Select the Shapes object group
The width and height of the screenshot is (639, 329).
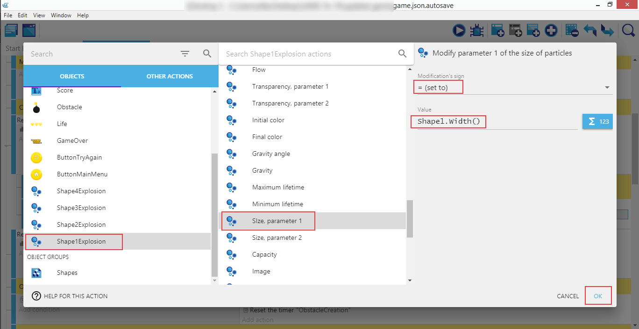[67, 273]
